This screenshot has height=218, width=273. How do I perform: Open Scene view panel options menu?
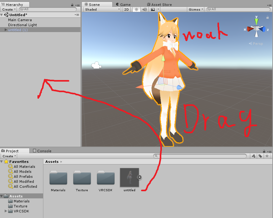click(x=269, y=5)
